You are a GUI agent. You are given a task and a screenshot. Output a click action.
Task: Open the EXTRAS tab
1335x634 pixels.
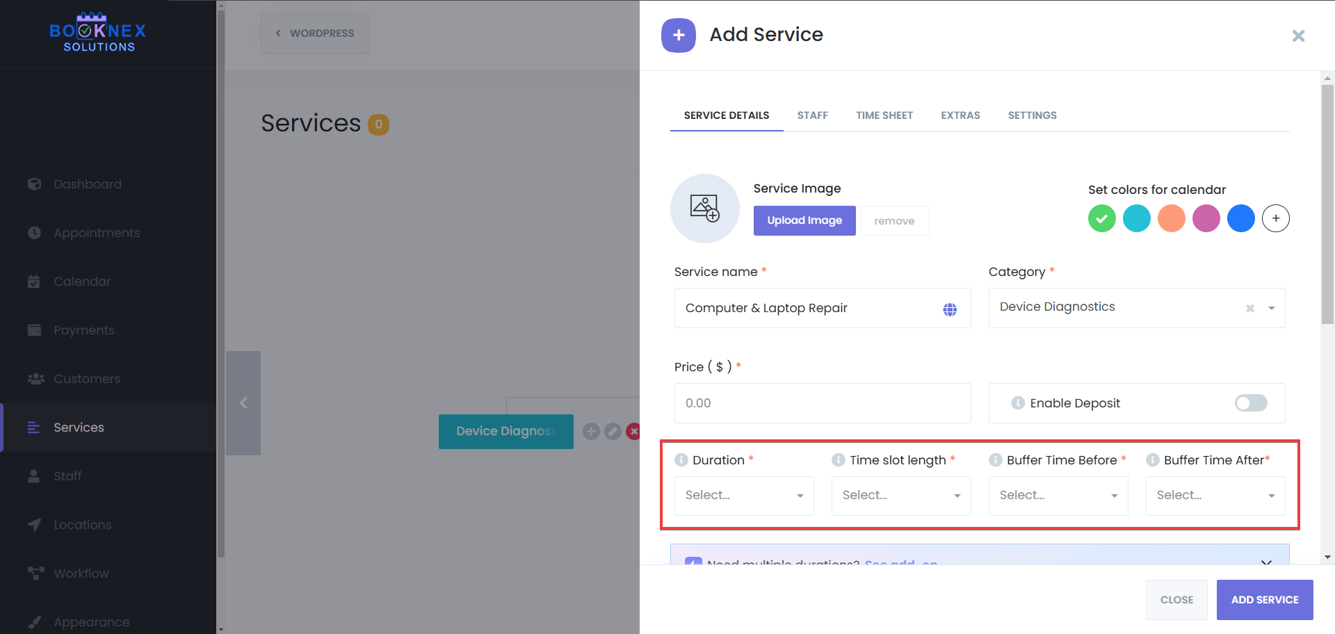960,115
